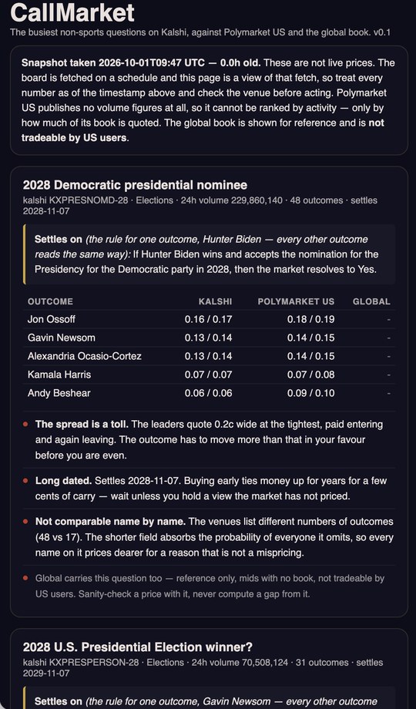Open the 2028 Democratic presidential nominee heading
This screenshot has height=709, width=416.
click(x=135, y=185)
